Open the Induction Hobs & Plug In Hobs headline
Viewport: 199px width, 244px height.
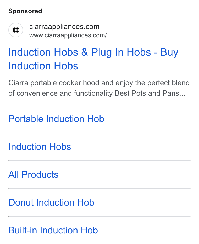[93, 59]
